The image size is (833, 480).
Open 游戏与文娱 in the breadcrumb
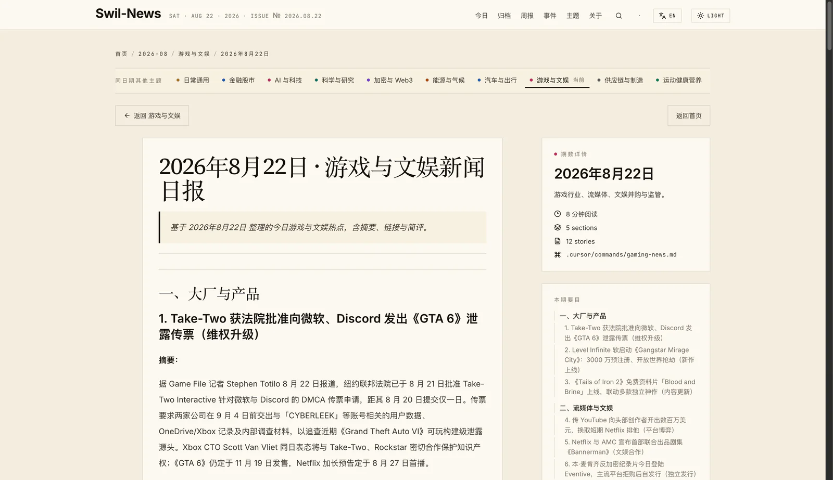click(194, 54)
